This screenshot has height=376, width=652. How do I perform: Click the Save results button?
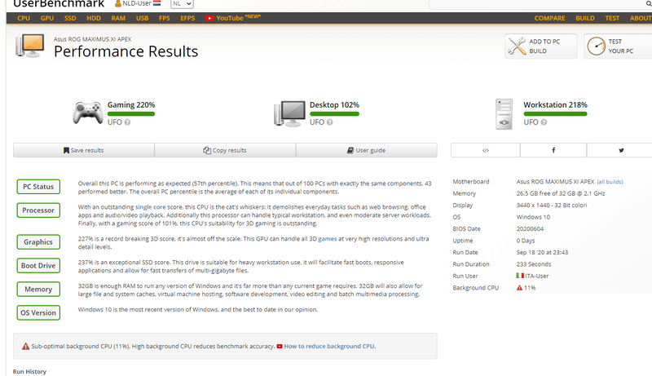(x=84, y=150)
